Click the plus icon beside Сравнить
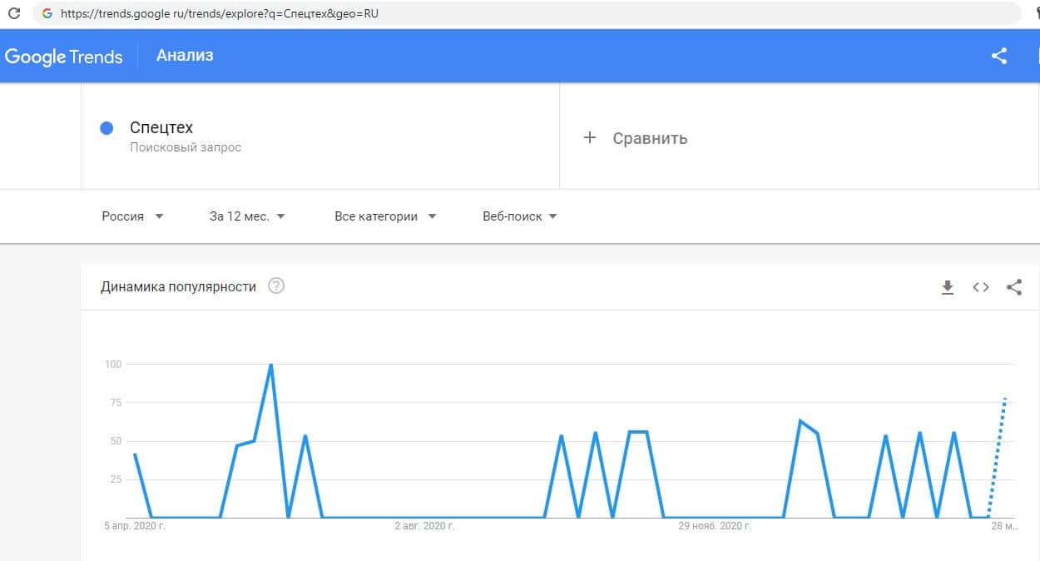Viewport: 1040px width, 561px height. click(590, 138)
